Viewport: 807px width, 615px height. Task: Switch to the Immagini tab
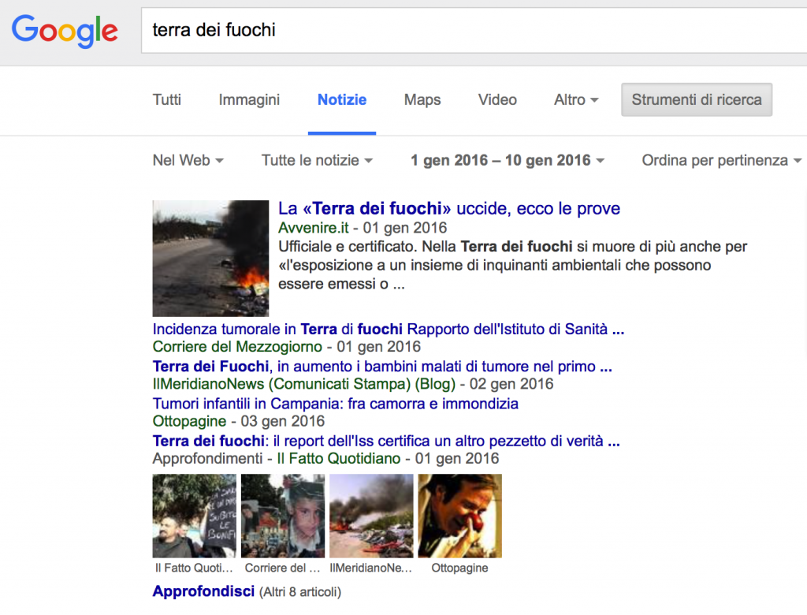[249, 100]
